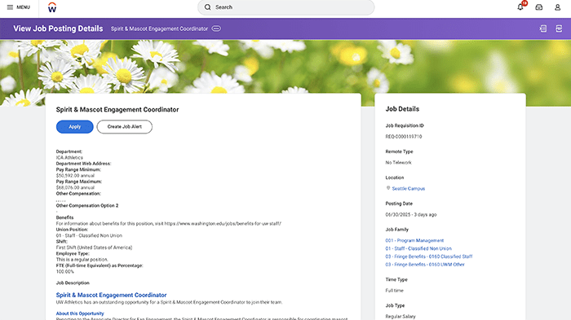Select requisition ID REQ-0000119710 text

[x=404, y=137]
